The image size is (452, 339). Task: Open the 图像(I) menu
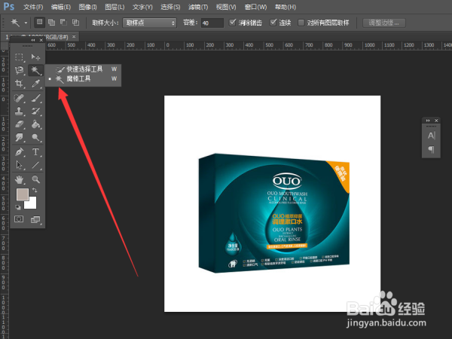(x=87, y=7)
